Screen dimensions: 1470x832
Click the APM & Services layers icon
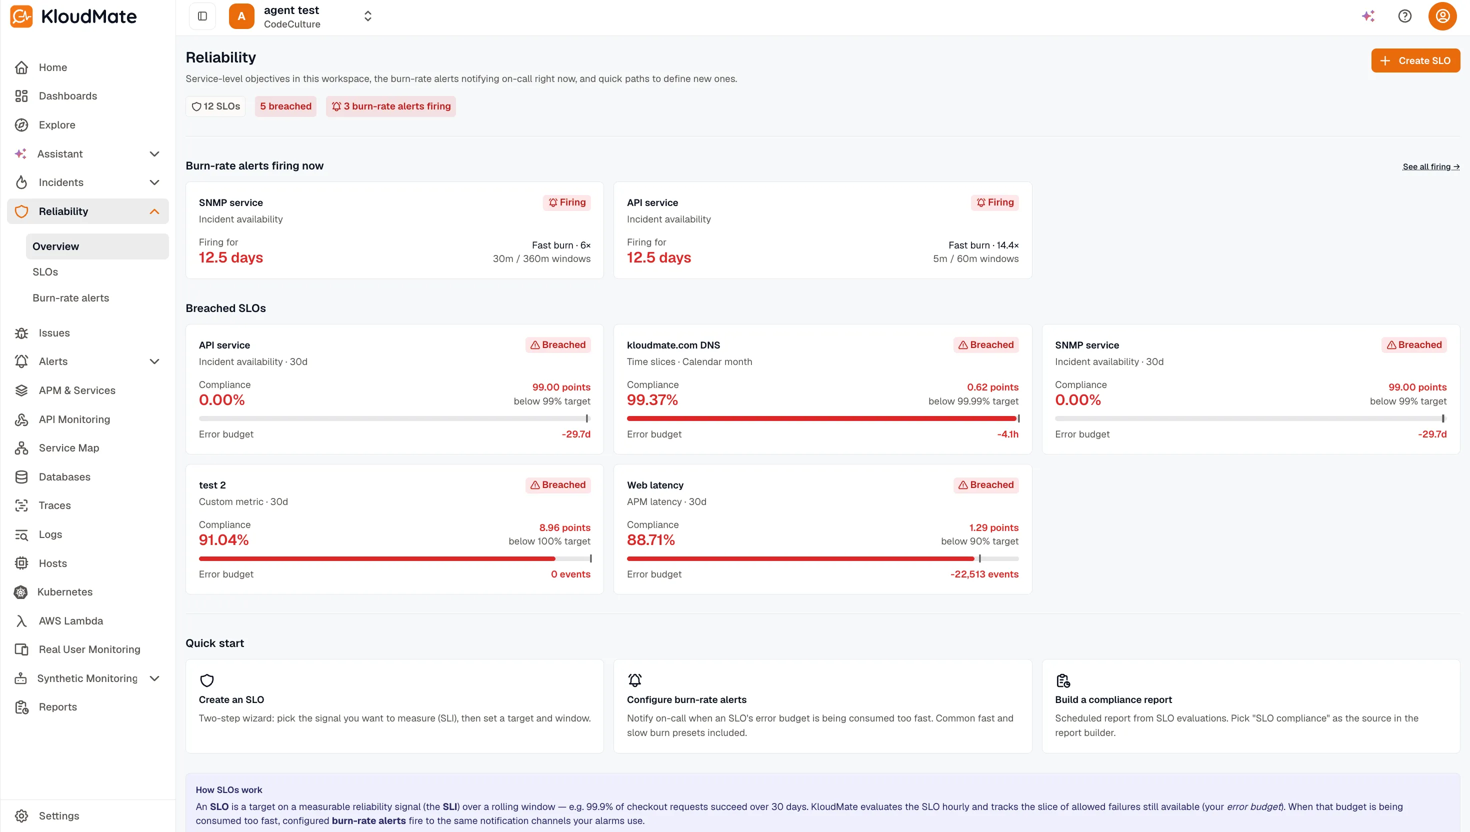[21, 390]
